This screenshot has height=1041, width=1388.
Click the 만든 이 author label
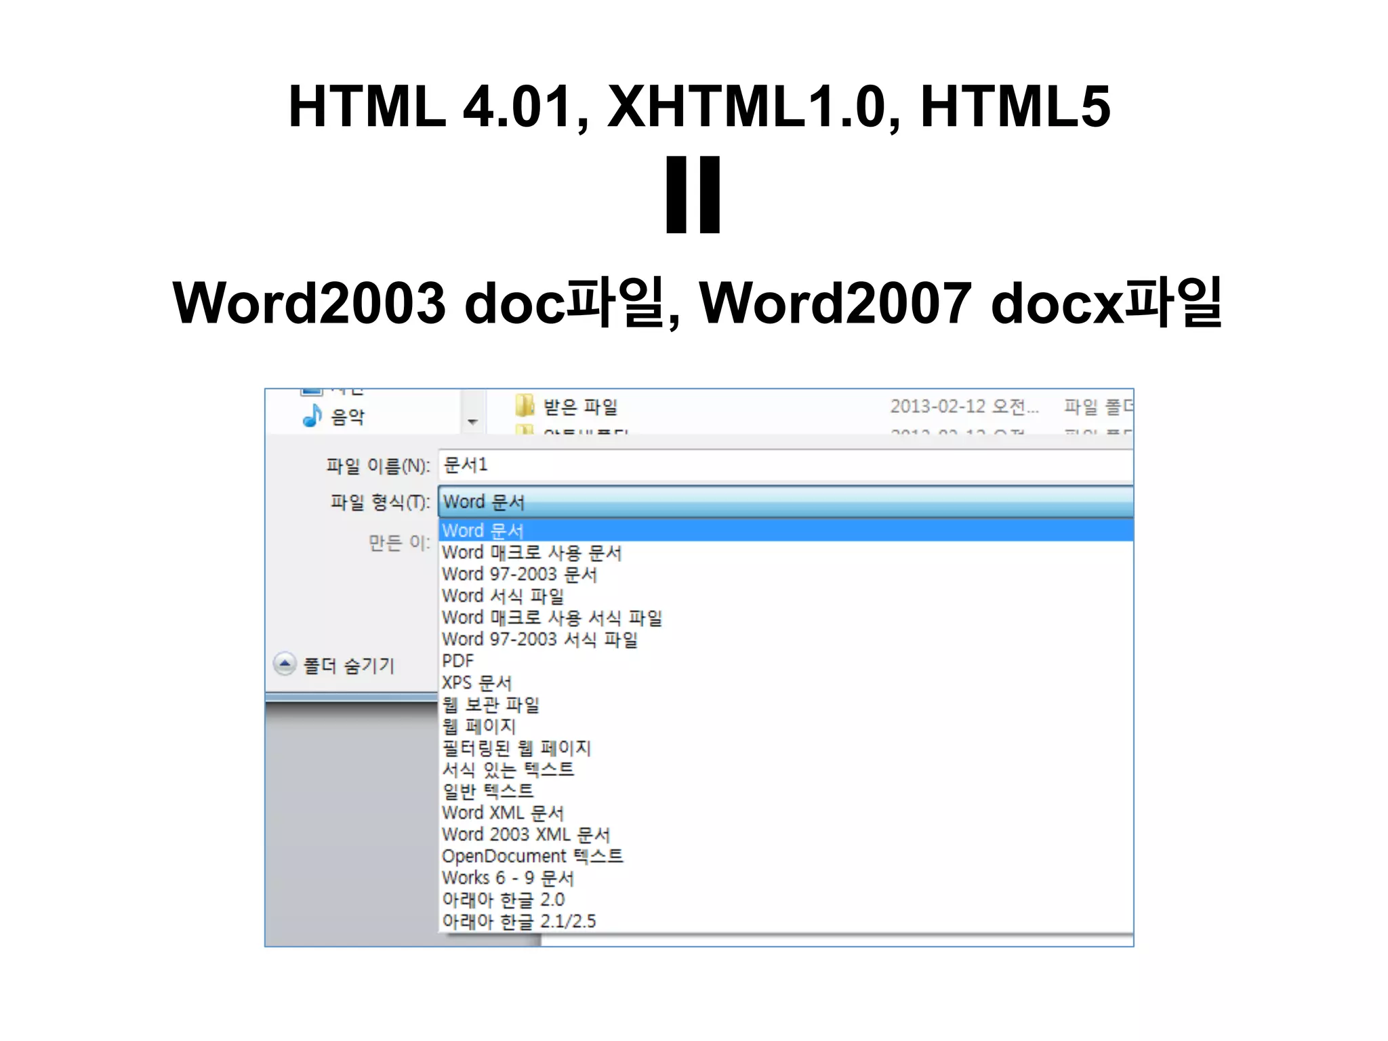tap(399, 542)
